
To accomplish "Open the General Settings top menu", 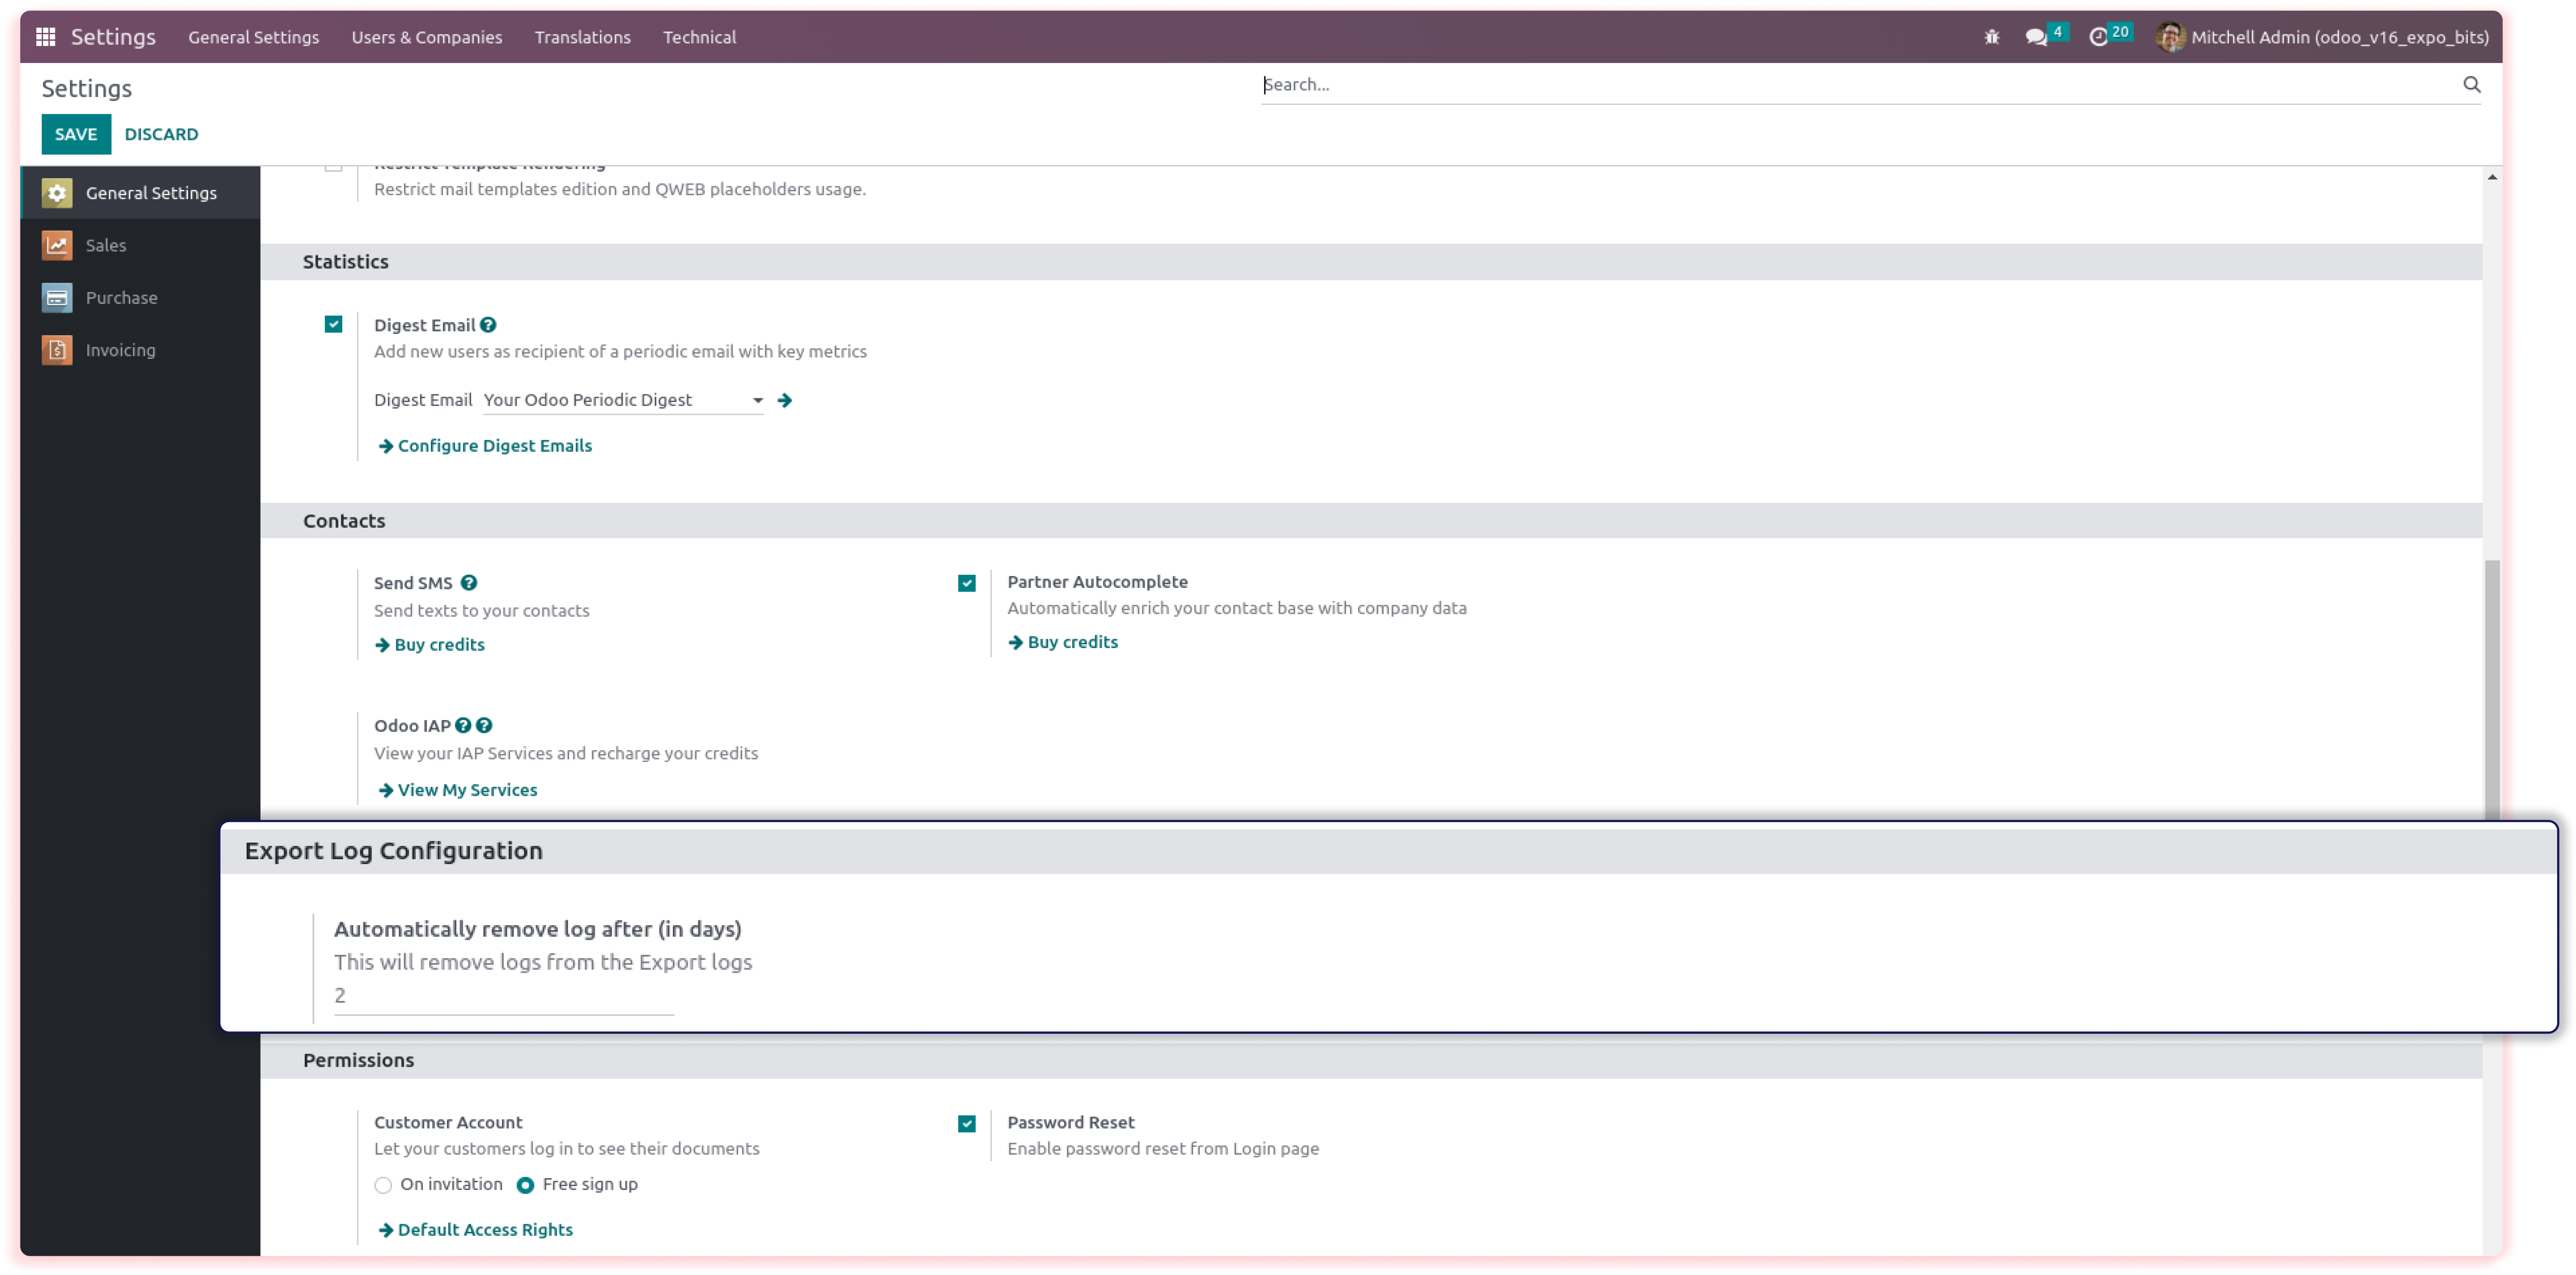I will [x=254, y=37].
